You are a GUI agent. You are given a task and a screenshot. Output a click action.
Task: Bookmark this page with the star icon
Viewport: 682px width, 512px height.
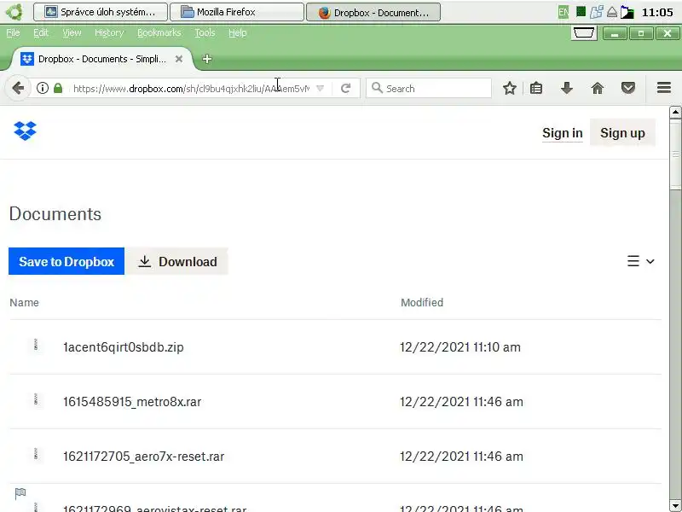pyautogui.click(x=509, y=89)
